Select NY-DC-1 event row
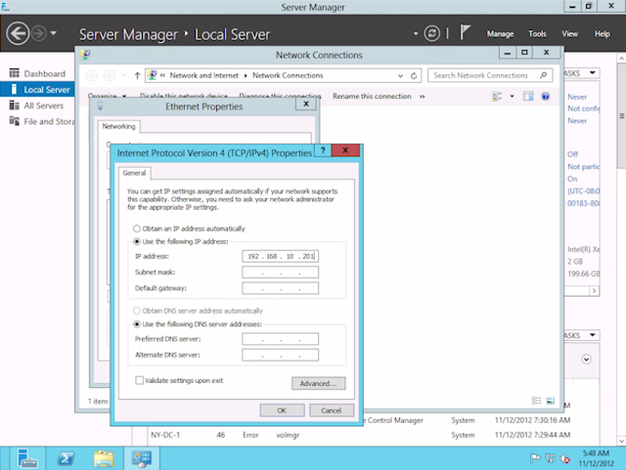Viewport: 626px width, 470px height. click(359, 435)
